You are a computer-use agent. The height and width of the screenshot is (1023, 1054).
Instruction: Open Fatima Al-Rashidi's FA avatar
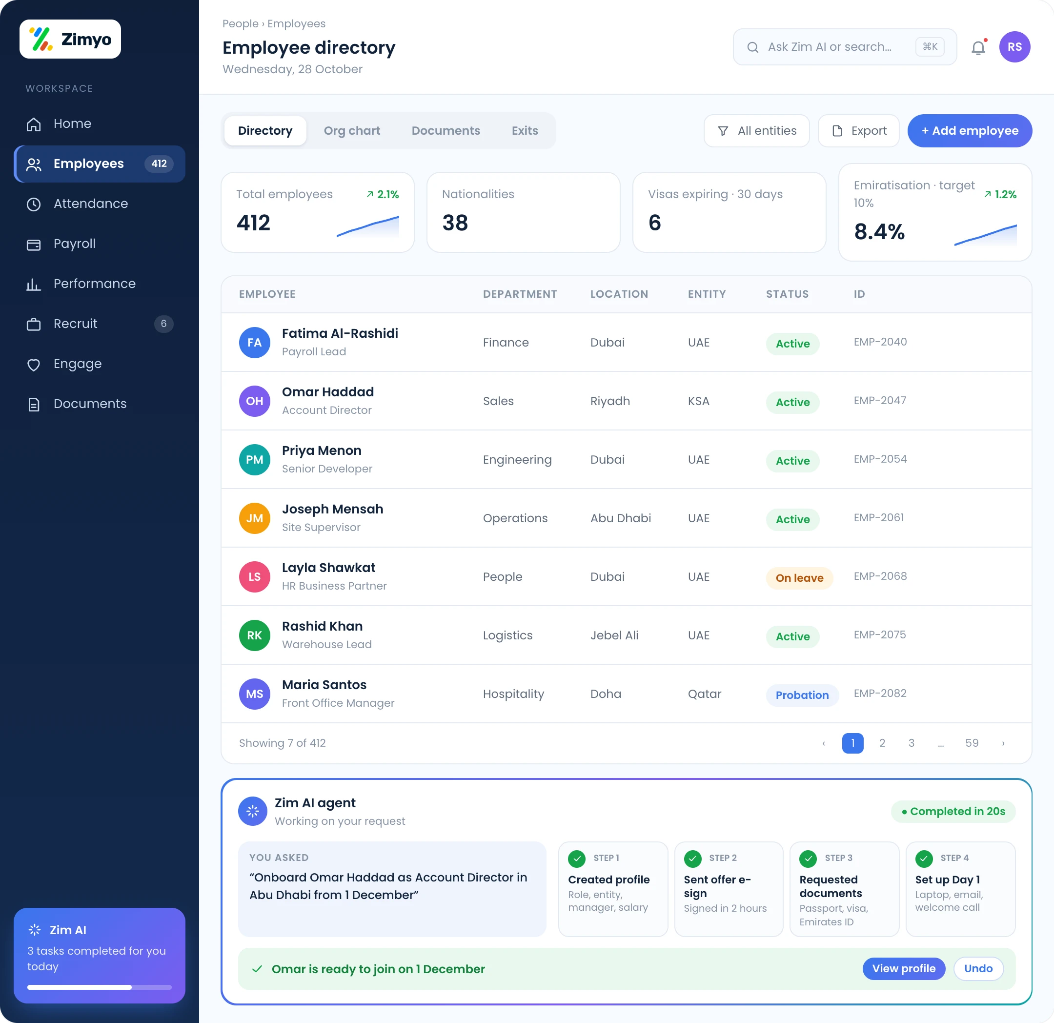[254, 343]
